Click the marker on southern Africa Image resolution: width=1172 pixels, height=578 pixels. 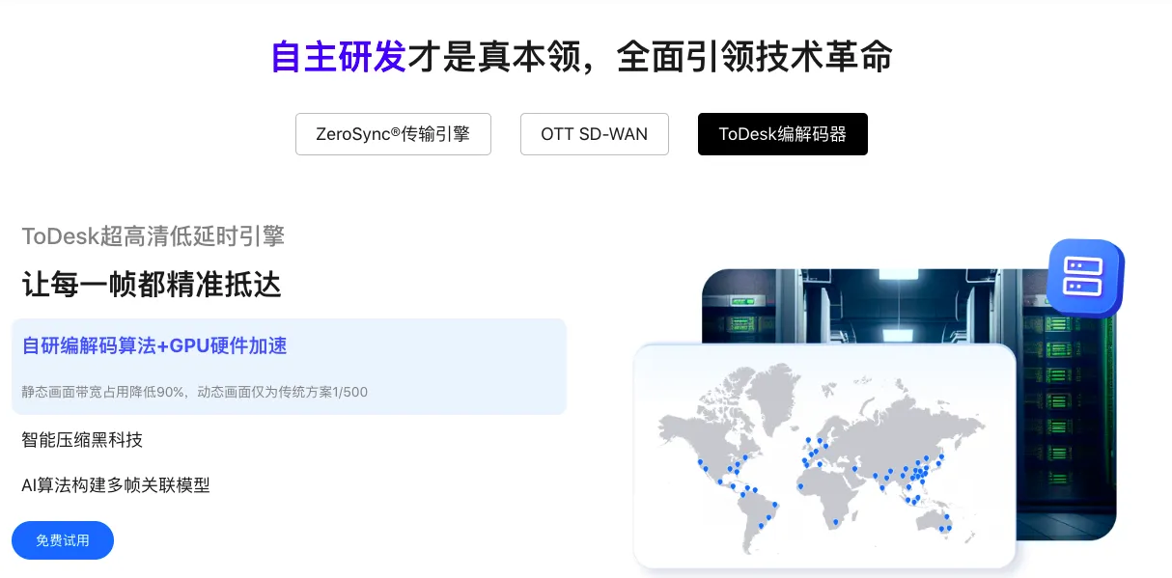point(835,521)
